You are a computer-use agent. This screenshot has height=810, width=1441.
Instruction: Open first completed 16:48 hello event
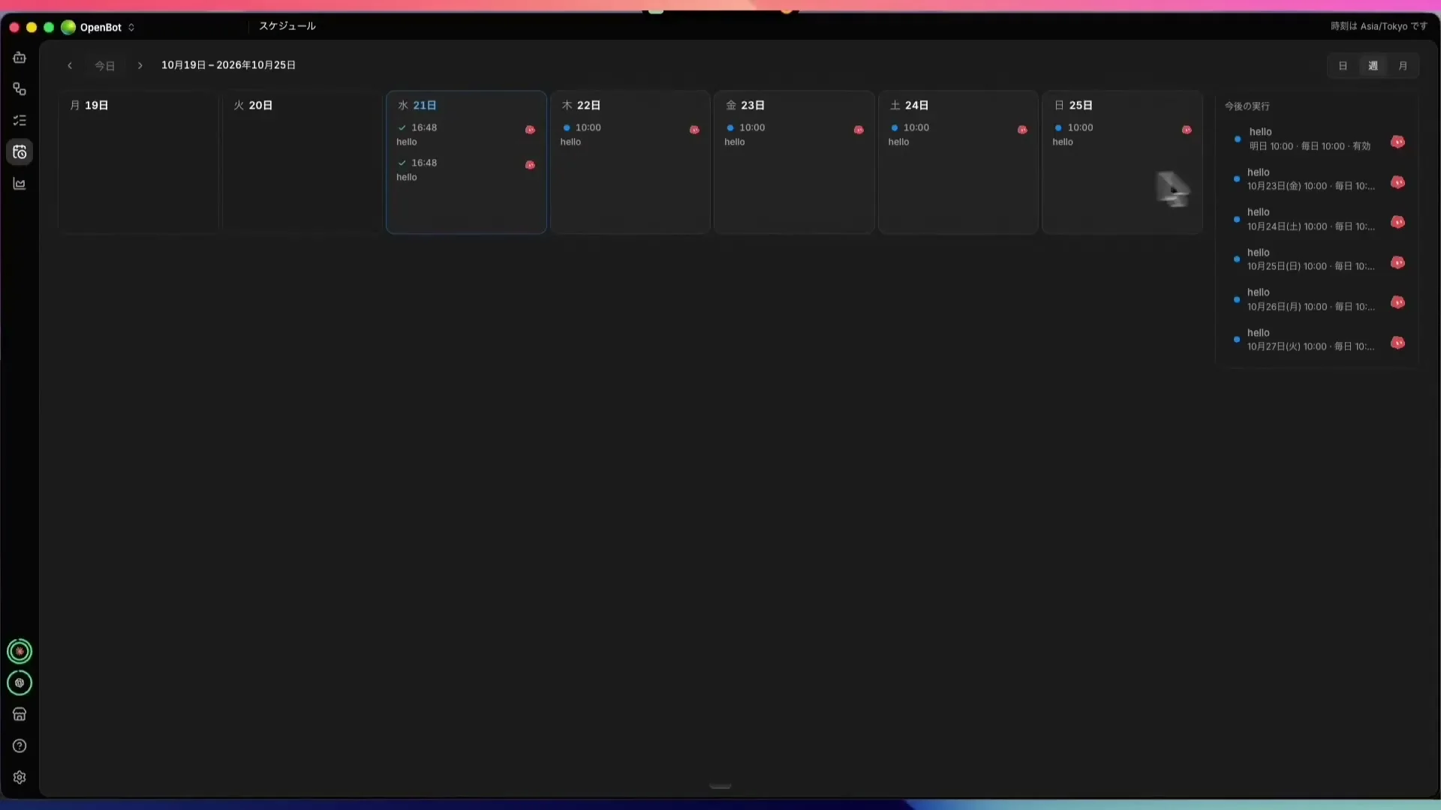[466, 135]
